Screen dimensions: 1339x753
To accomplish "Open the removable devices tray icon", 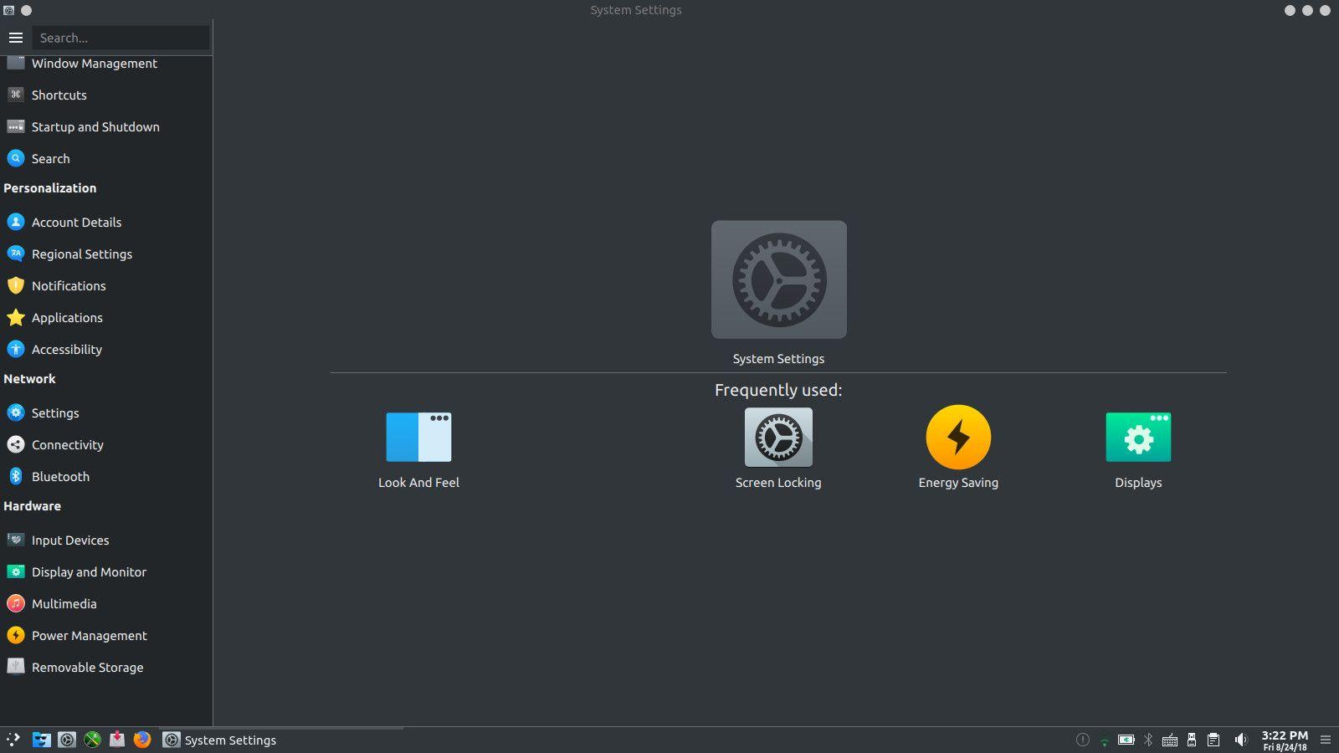I will coord(1192,740).
